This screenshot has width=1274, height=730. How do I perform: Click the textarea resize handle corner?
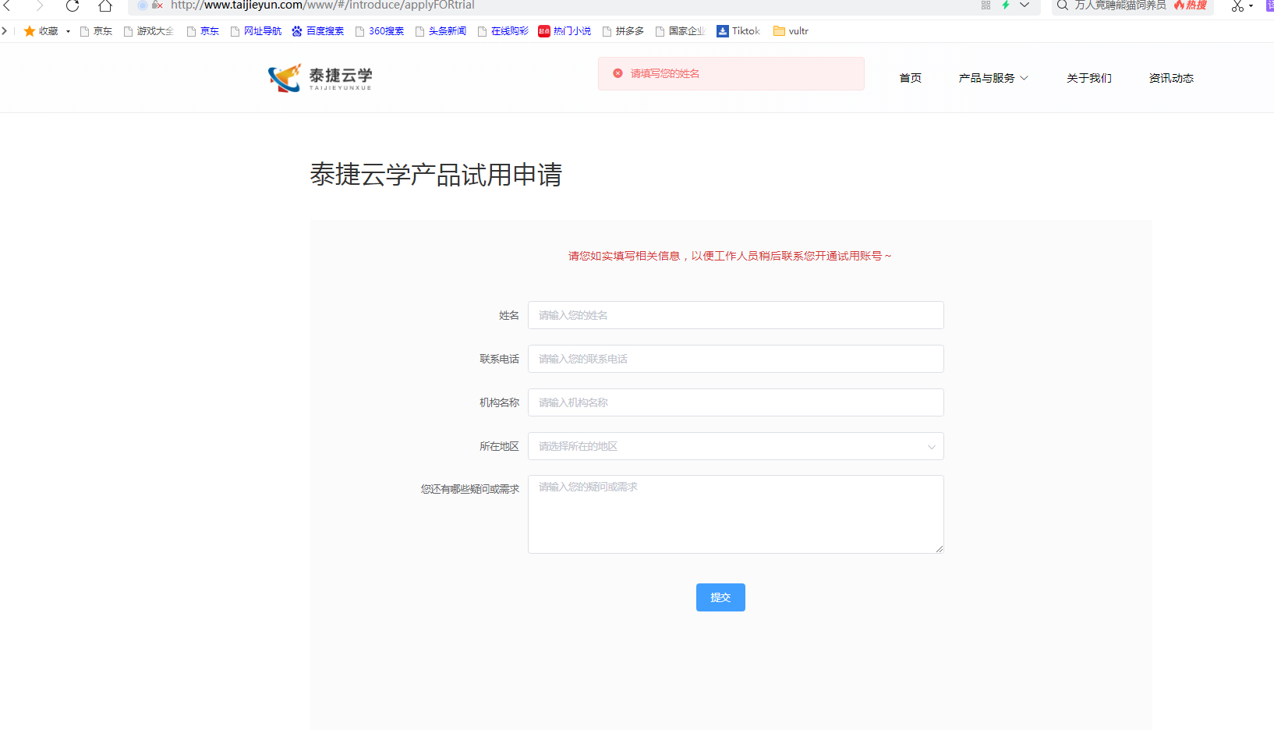coord(940,549)
